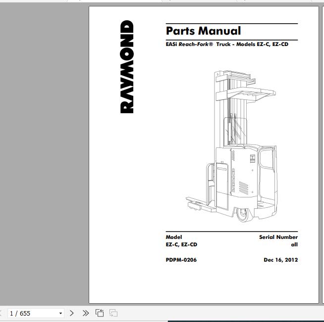Click the 'Serial Number' label
Image resolution: width=324 pixels, height=322 pixels.
[x=278, y=237]
